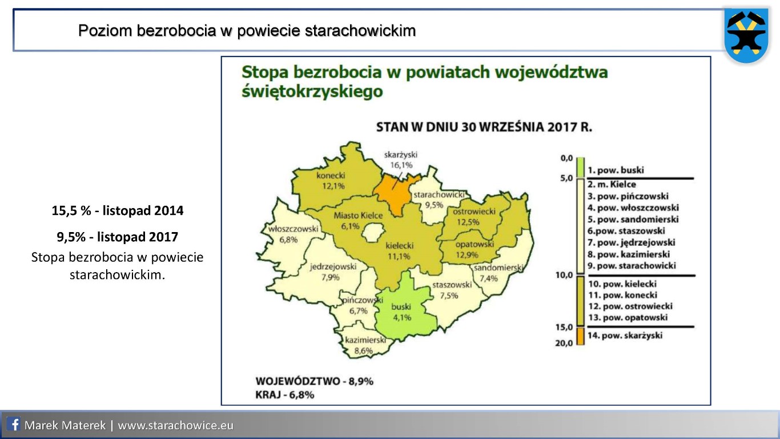Click the light green 0–5 legend swatch
Viewport: 780px width, 439px height.
(x=580, y=166)
